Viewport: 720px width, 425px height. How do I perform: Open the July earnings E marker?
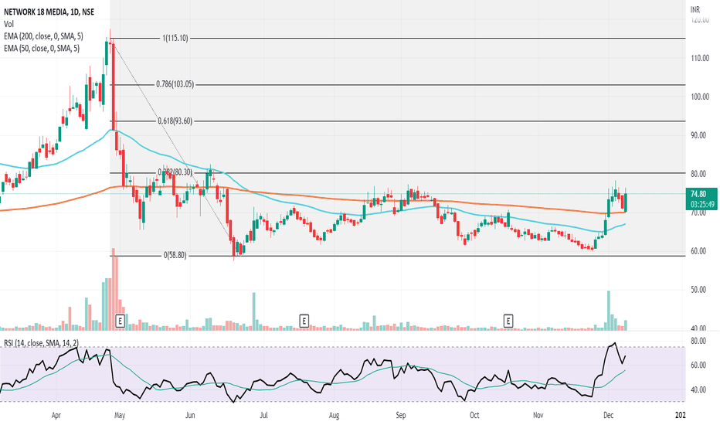304,320
